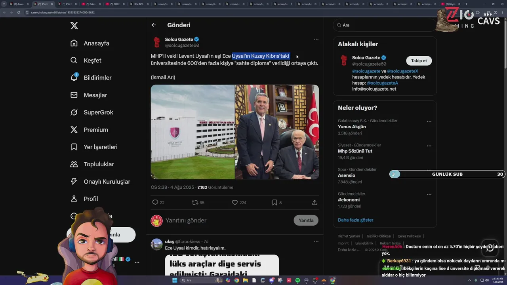Open options for #ekonomi trend
Image resolution: width=507 pixels, height=285 pixels.
coord(429,195)
